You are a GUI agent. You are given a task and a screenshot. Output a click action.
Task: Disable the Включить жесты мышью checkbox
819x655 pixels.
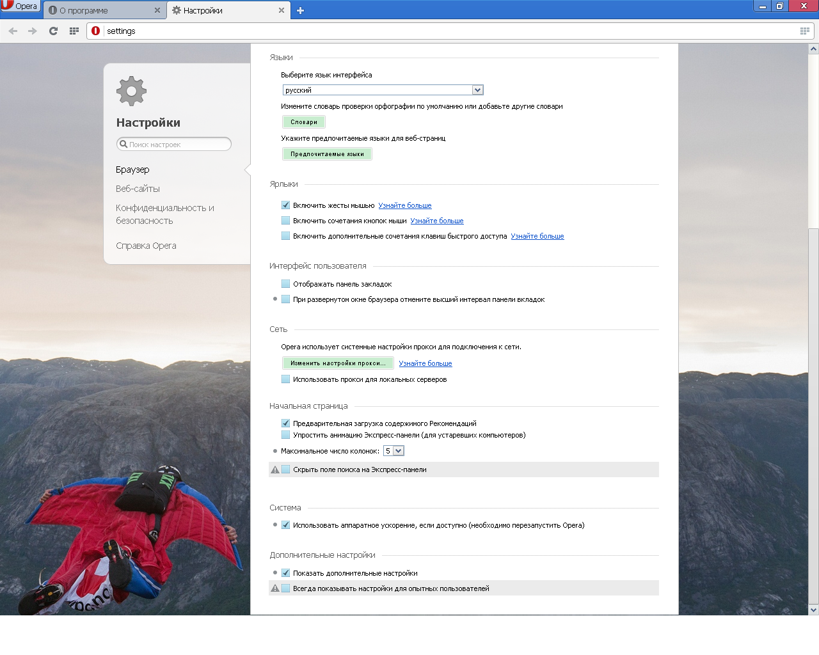(286, 205)
